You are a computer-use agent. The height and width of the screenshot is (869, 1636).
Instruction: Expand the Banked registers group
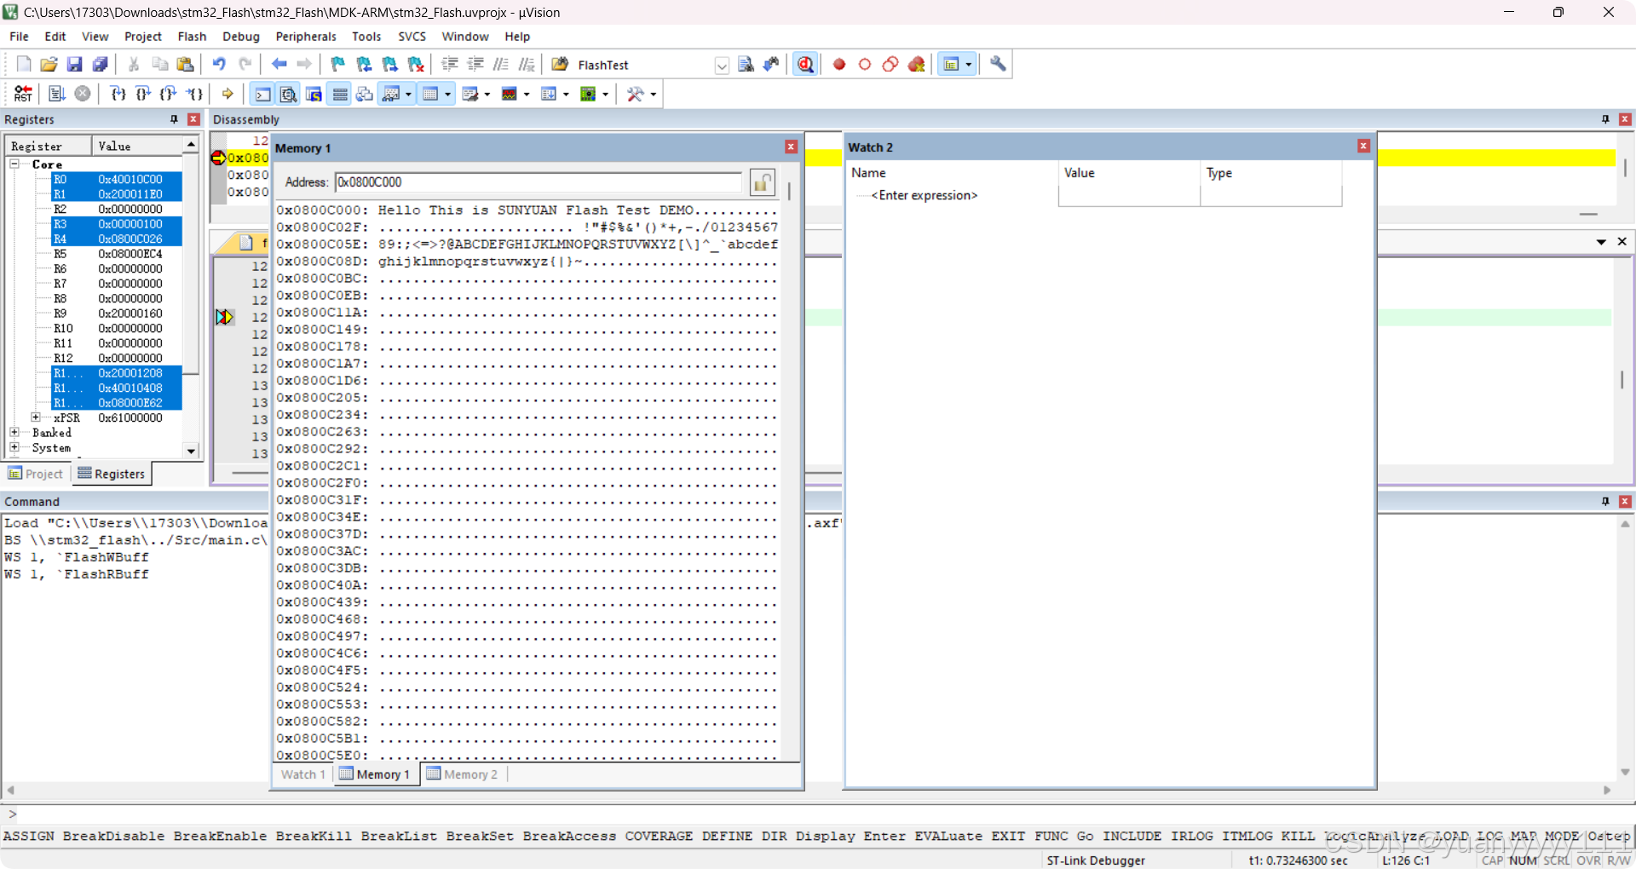tap(14, 432)
